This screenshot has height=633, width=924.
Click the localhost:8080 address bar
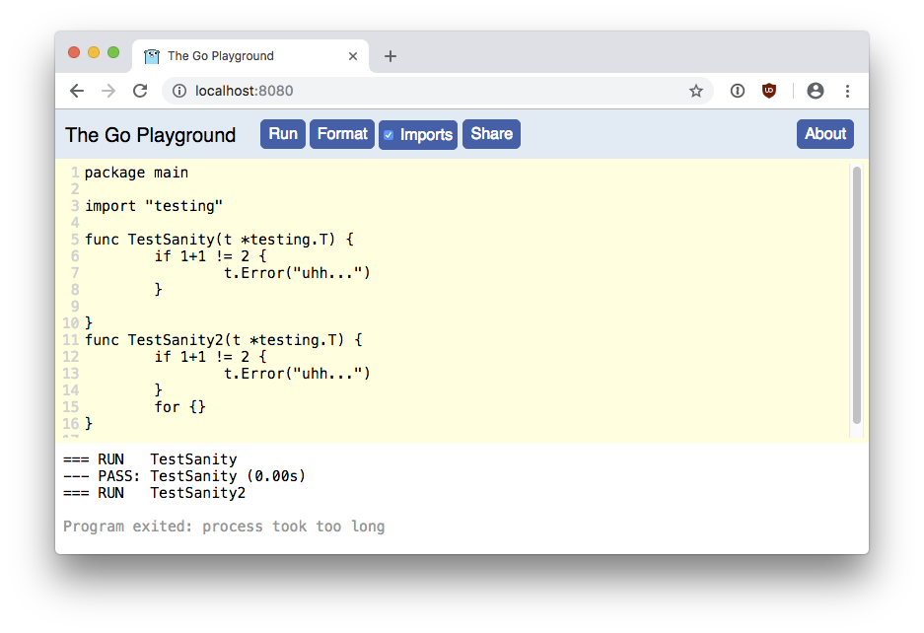click(x=437, y=91)
